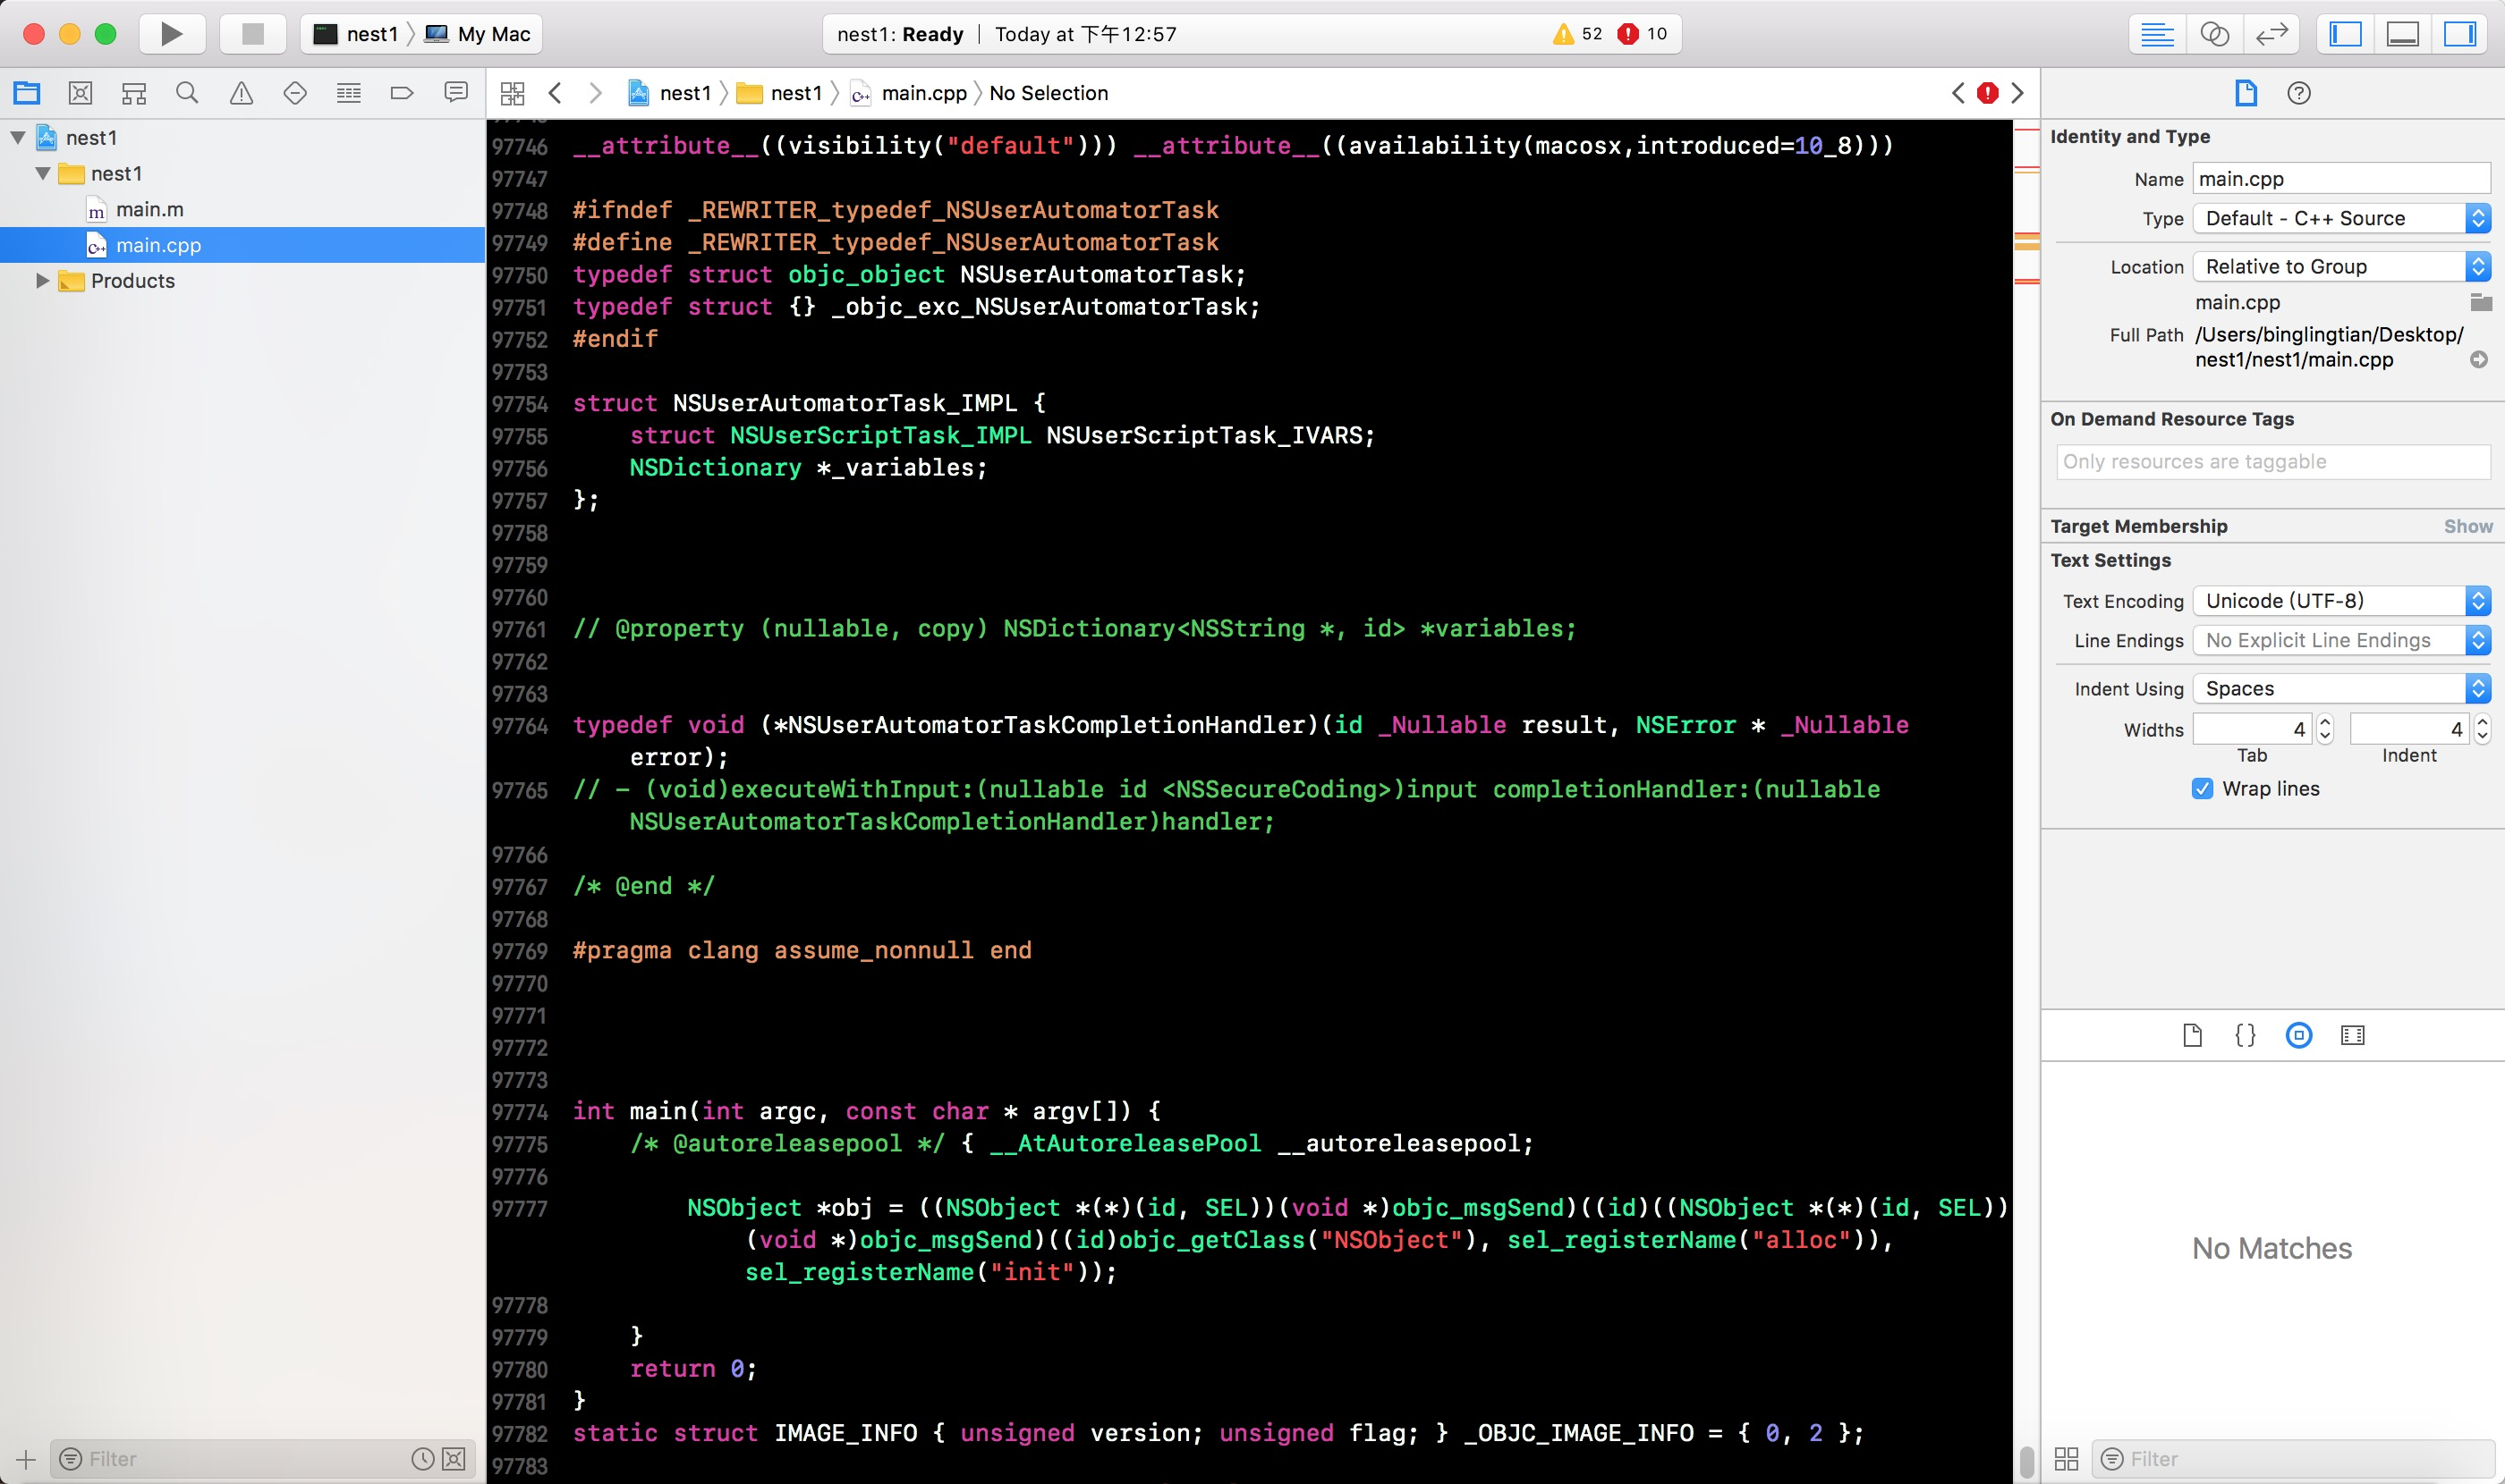Open the Source Control navigator
Image resolution: width=2505 pixels, height=1484 pixels.
(x=80, y=93)
